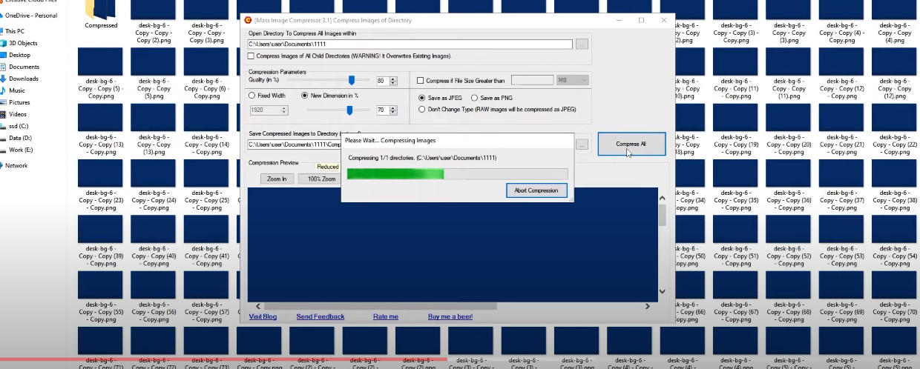Choose Save as JPEG

tap(439, 98)
